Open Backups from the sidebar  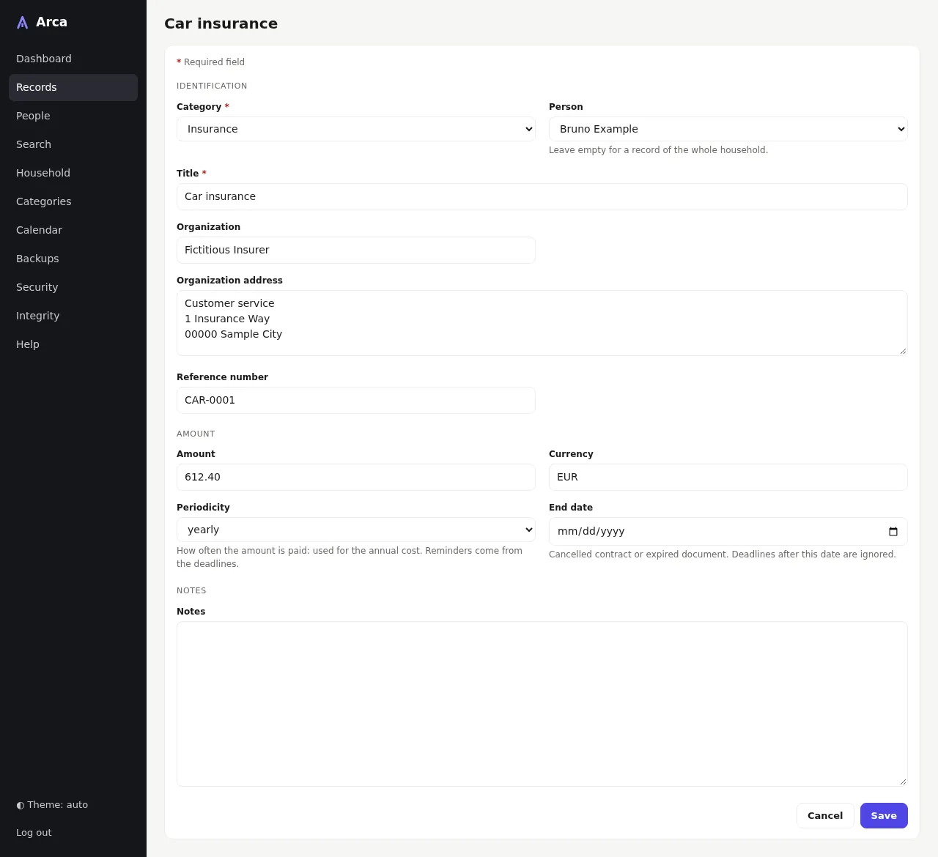click(x=73, y=259)
